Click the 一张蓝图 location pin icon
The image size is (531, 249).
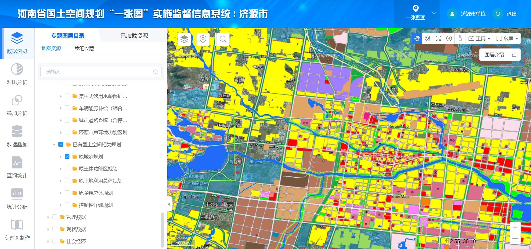coord(416,8)
